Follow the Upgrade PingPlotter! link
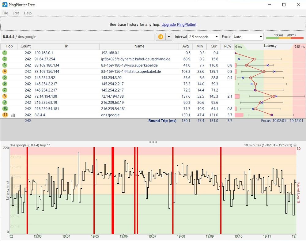 pos(179,24)
